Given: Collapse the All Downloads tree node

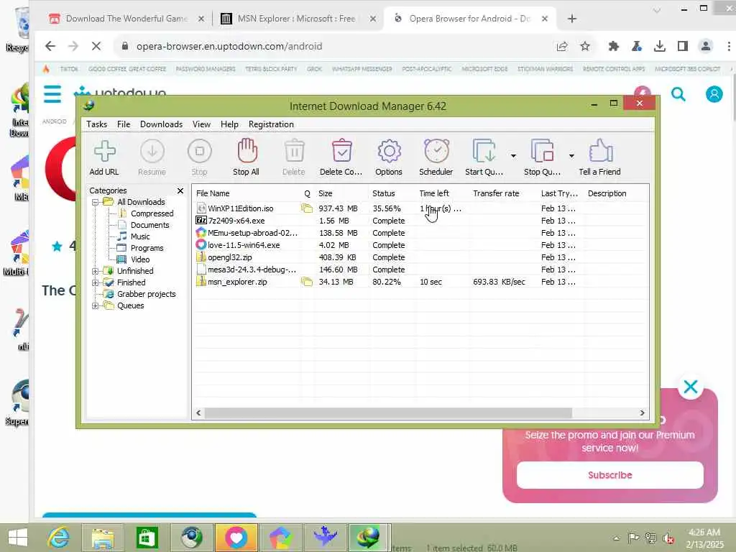Looking at the screenshot, I should pyautogui.click(x=96, y=202).
